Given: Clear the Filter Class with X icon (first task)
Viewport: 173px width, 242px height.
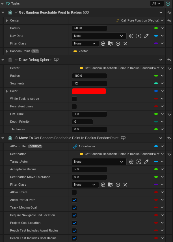Looking at the screenshot, I should [x=125, y=44].
